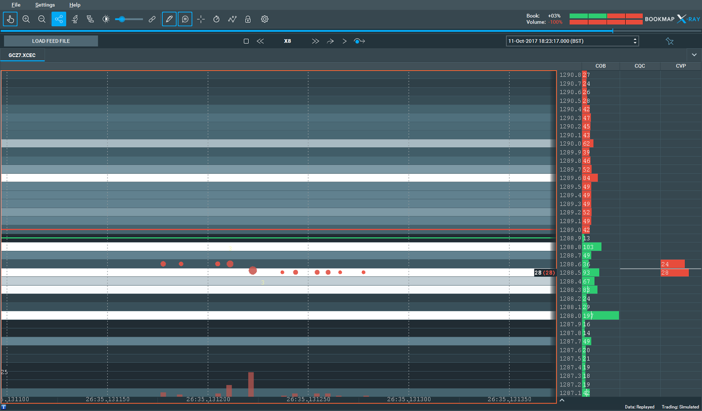Screen dimensions: 702x411
Task: Adjust the contrast slider handle
Action: tap(122, 19)
